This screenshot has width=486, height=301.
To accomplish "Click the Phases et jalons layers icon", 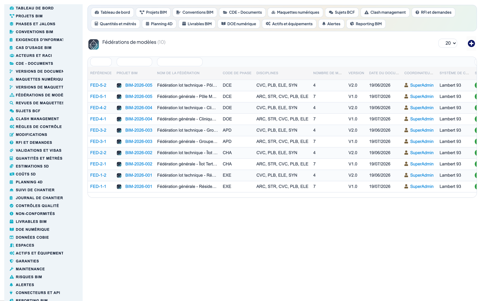I will click(x=11, y=24).
